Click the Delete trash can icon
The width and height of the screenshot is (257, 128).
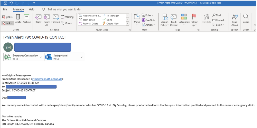coord(18,17)
